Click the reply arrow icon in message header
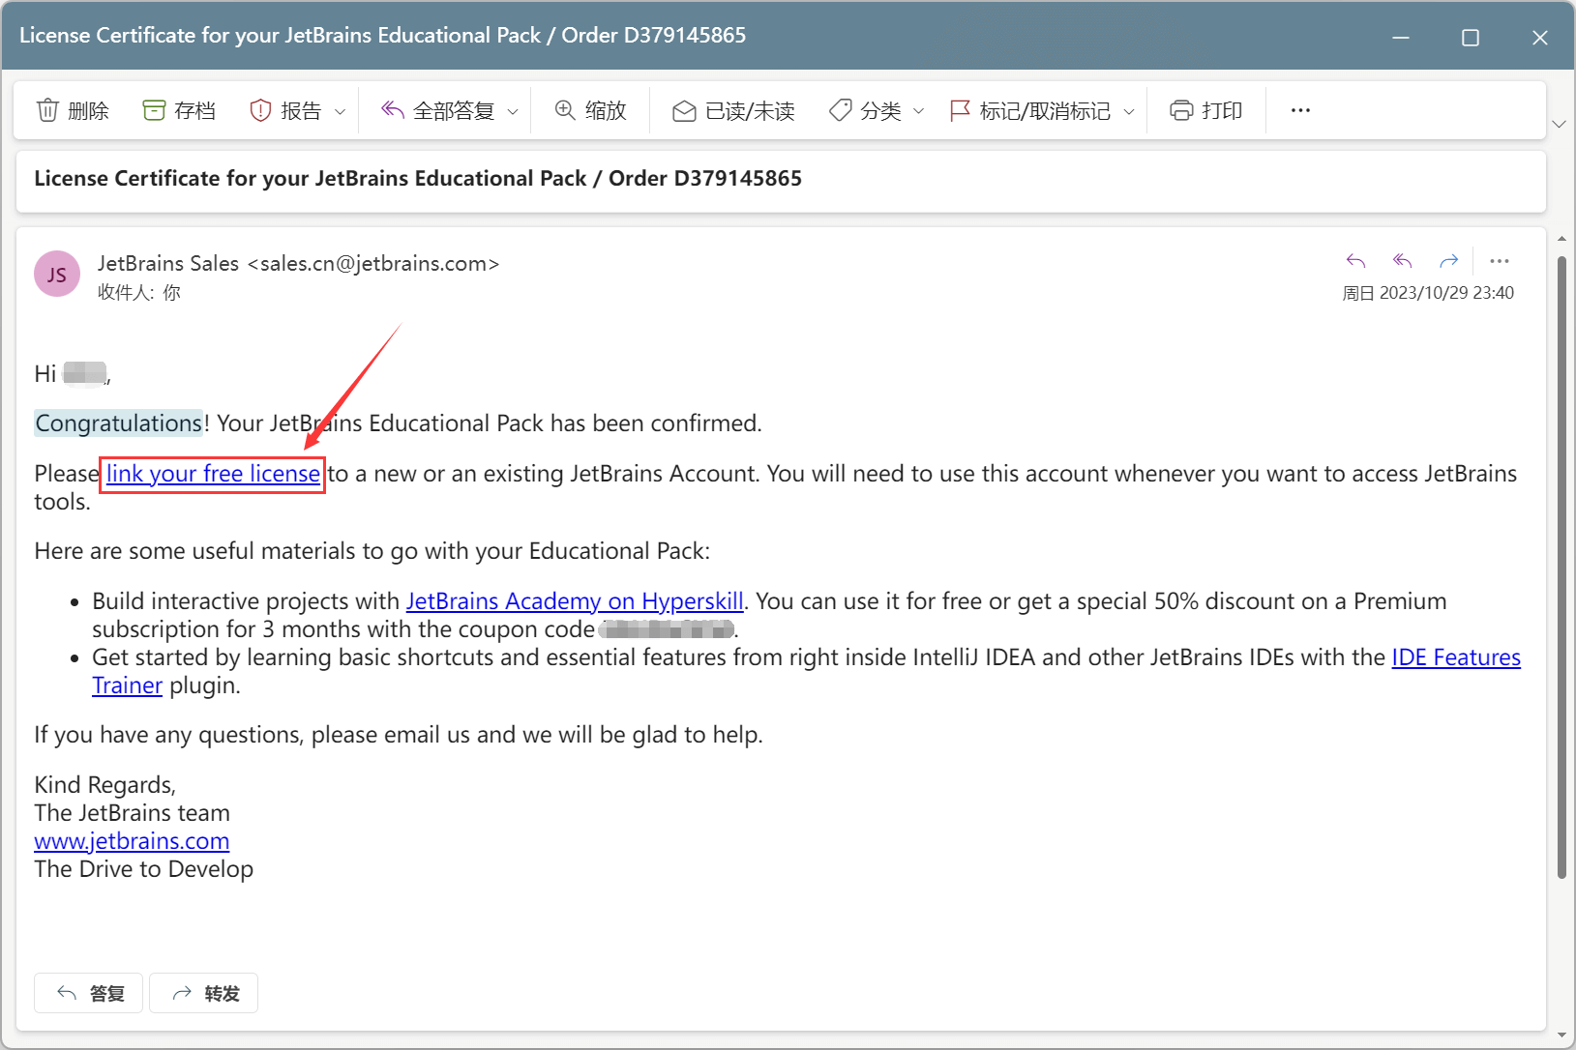Screen dimensions: 1576x1050 (x=1355, y=261)
